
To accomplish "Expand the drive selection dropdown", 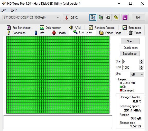I will [58, 17].
